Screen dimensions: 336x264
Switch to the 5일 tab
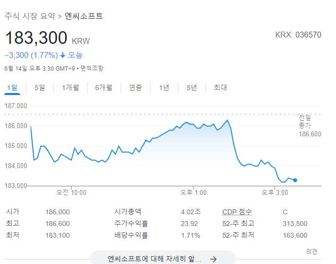39,88
